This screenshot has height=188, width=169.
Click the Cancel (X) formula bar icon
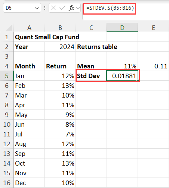click(53, 8)
